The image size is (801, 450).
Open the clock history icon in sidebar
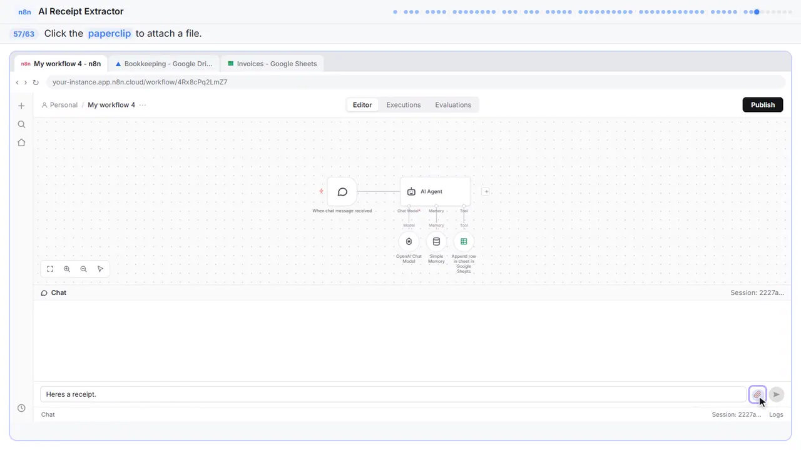tap(21, 408)
